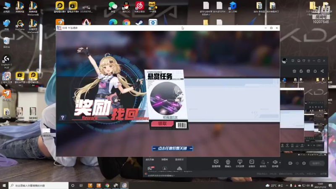Viewport: 336px width, 189px height.
Task: Switch to the second tab in streaming tool lower panel
Action: (165, 160)
